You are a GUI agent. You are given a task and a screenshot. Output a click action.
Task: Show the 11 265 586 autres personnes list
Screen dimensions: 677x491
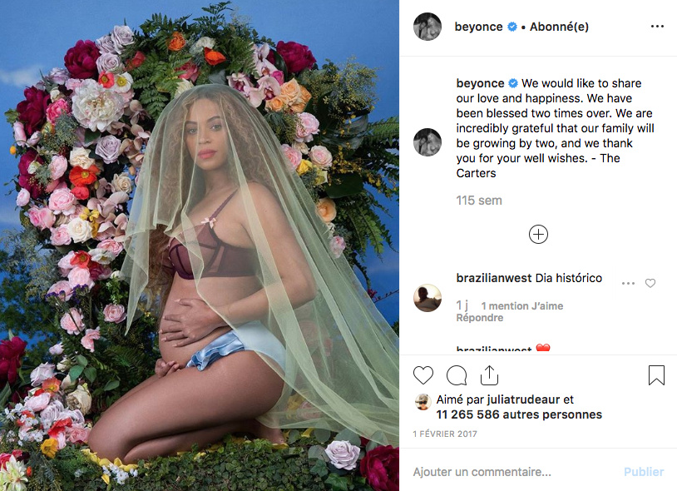pyautogui.click(x=519, y=414)
